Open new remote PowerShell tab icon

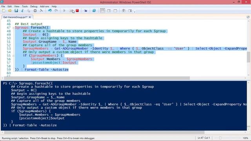pos(85,11)
